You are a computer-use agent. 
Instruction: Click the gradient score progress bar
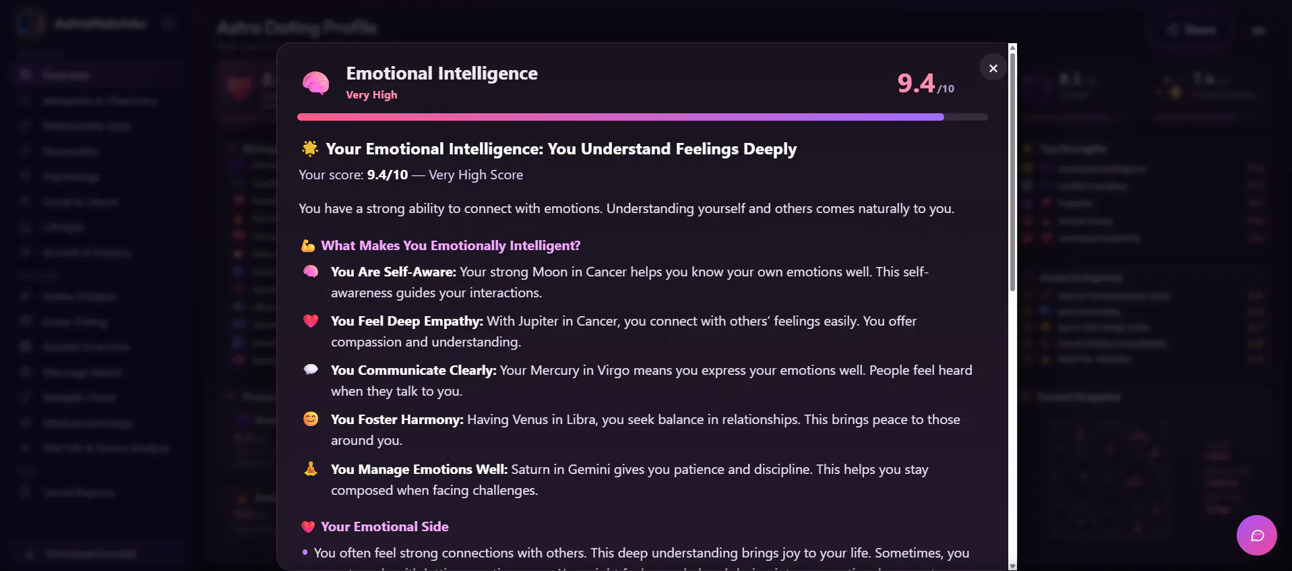point(642,117)
